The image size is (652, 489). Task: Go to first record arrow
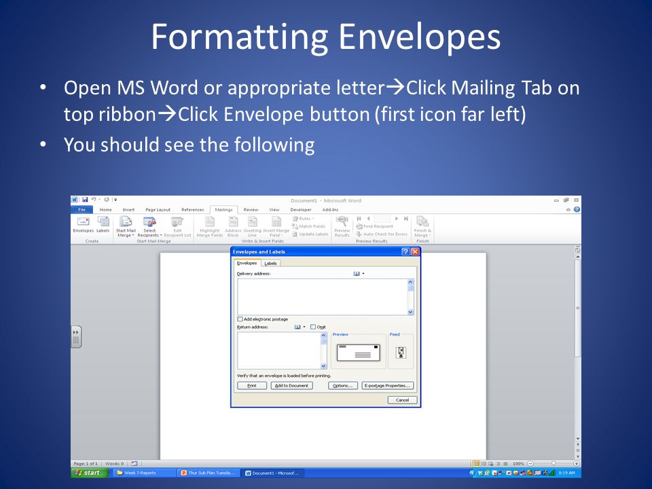tap(359, 218)
